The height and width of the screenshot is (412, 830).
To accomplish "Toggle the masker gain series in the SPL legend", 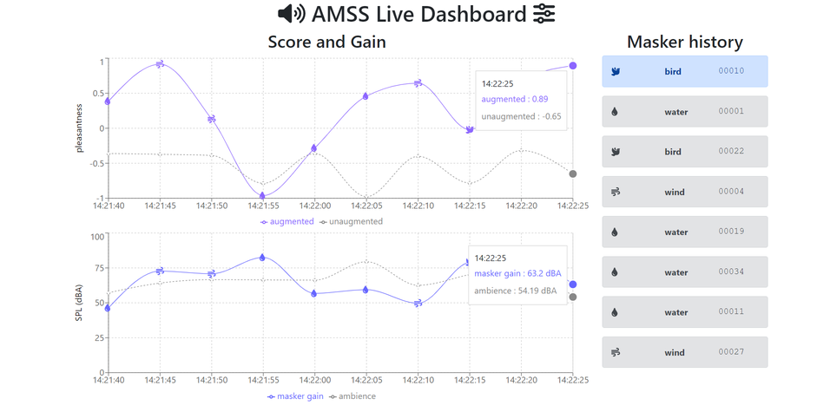I will pyautogui.click(x=295, y=396).
